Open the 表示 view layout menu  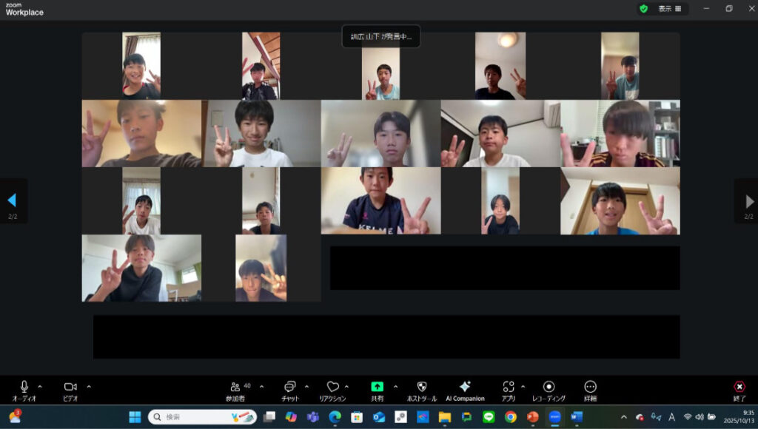tap(669, 9)
